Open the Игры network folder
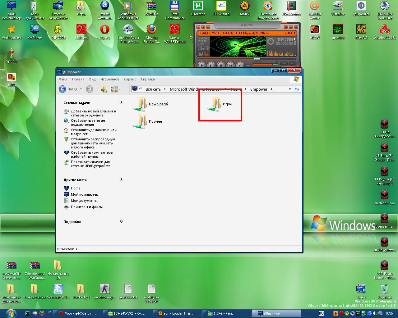Viewport: 398px width, 318px height. coord(215,104)
